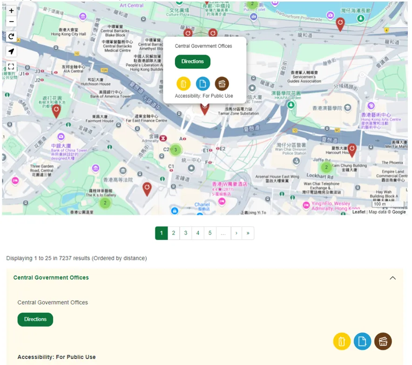This screenshot has width=412, height=365.
Task: Select the brown glass-bottle icon in the popup
Action: (222, 83)
